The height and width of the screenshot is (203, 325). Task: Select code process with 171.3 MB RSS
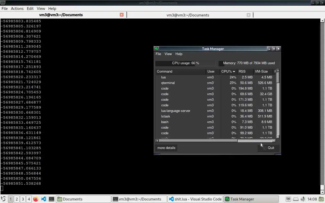coord(216,99)
